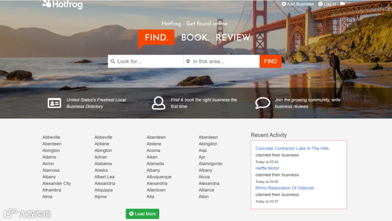Select Alta in the city list
The width and height of the screenshot is (392, 221).
click(150, 197)
